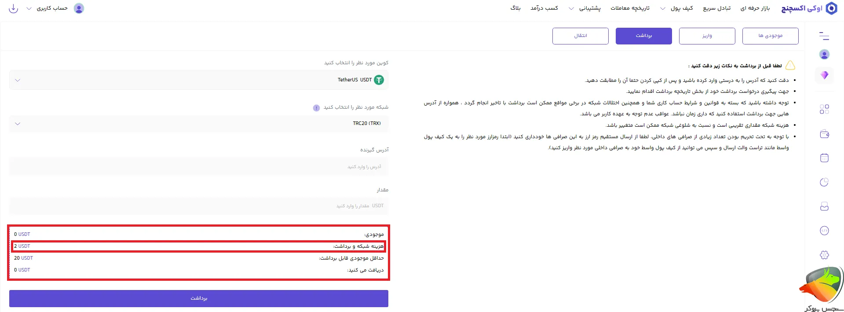
Task: Click the chevron on the coin selector
Action: (x=18, y=80)
